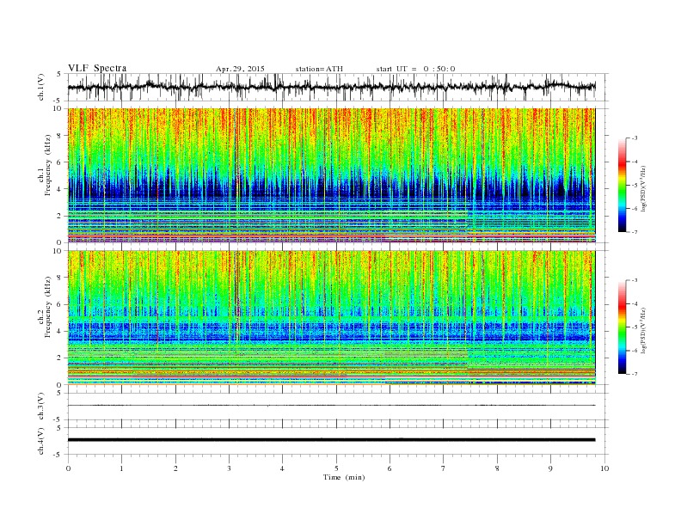Click the "8" tick label on the time axis
This screenshot has height=526, width=681.
497,468
